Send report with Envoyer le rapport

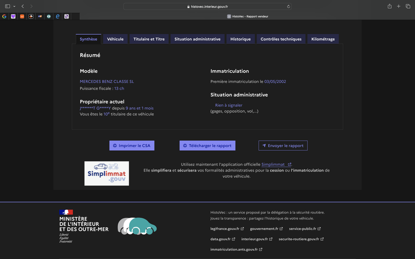point(283,146)
